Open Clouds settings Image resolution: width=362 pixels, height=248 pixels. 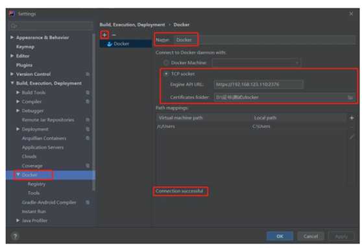(29, 156)
